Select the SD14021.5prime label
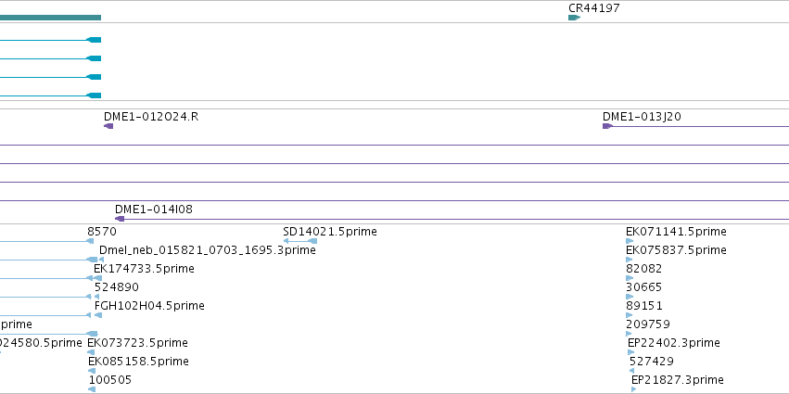The image size is (789, 394). click(329, 232)
